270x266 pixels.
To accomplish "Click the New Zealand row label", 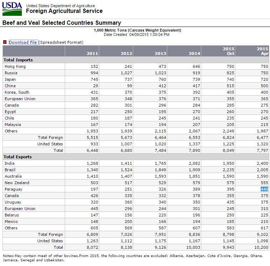I will pyautogui.click(x=17, y=183).
